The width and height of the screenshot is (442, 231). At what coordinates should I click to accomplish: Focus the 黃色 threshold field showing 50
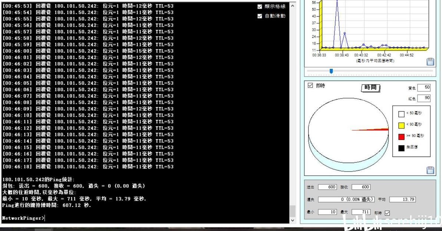click(x=424, y=88)
